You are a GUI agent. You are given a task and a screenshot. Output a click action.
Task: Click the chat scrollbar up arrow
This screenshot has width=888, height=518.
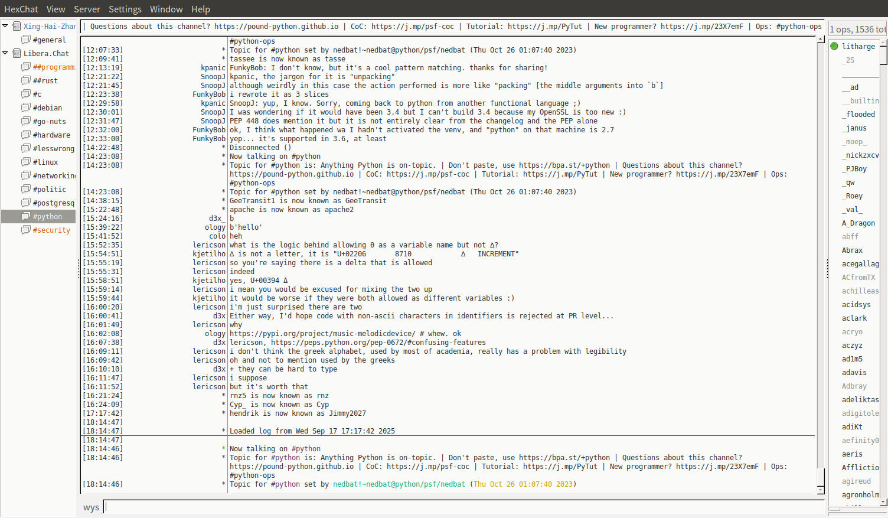(x=821, y=40)
